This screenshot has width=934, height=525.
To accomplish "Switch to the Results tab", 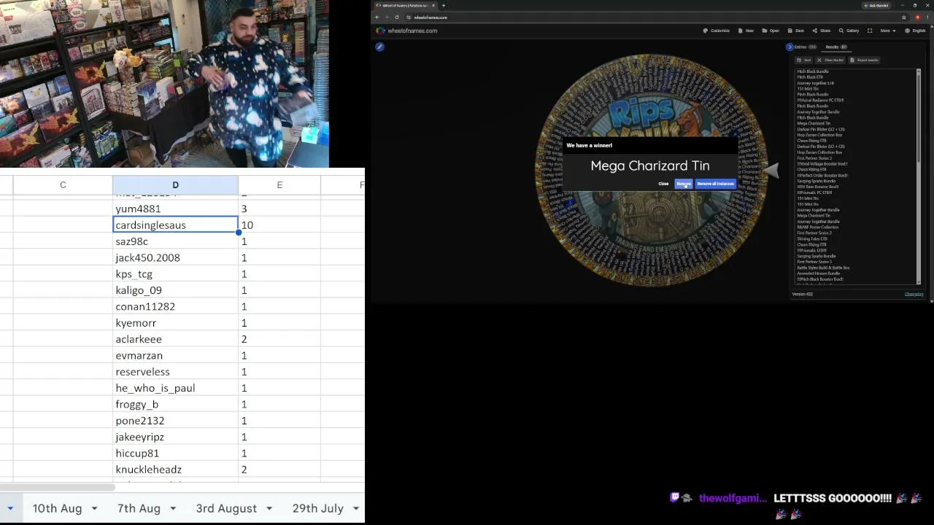I will [x=835, y=47].
